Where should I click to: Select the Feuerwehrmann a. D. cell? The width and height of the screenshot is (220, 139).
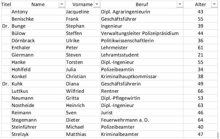coord(142,120)
